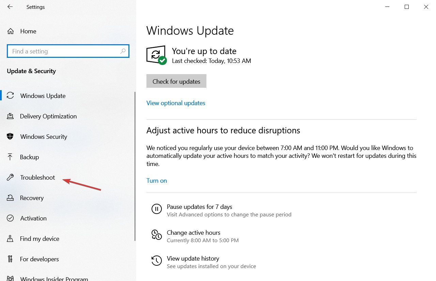Click the back arrow in Settings header
Viewport: 436px width, 281px height.
coord(10,7)
